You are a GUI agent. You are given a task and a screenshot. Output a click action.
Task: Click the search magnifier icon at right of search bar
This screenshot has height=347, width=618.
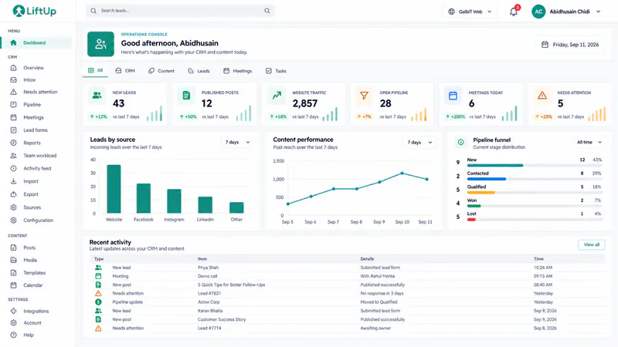267,11
